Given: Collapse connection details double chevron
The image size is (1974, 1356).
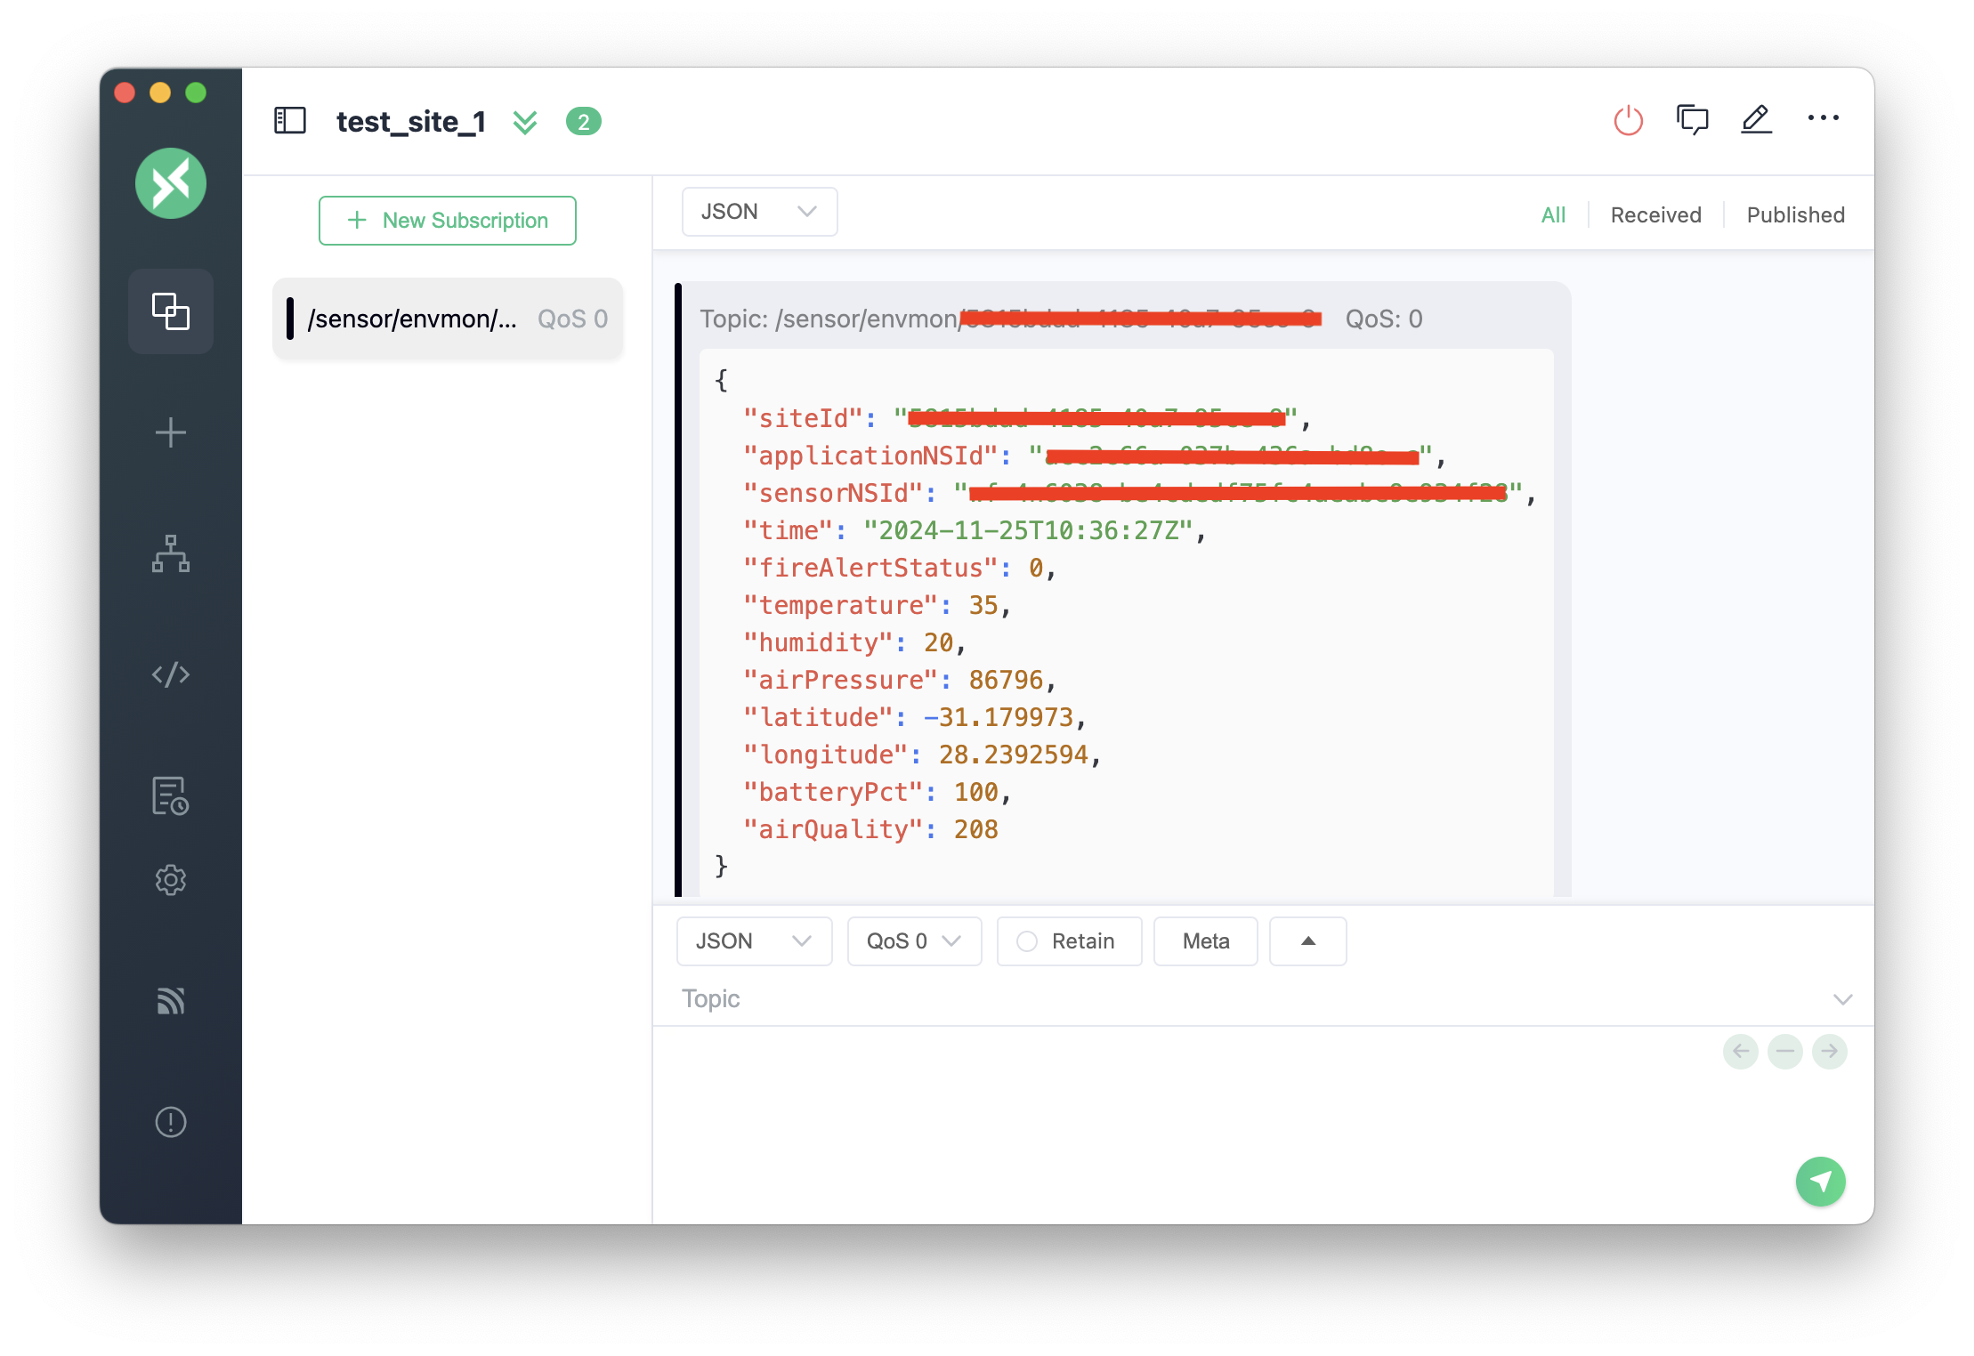Looking at the screenshot, I should 525,122.
